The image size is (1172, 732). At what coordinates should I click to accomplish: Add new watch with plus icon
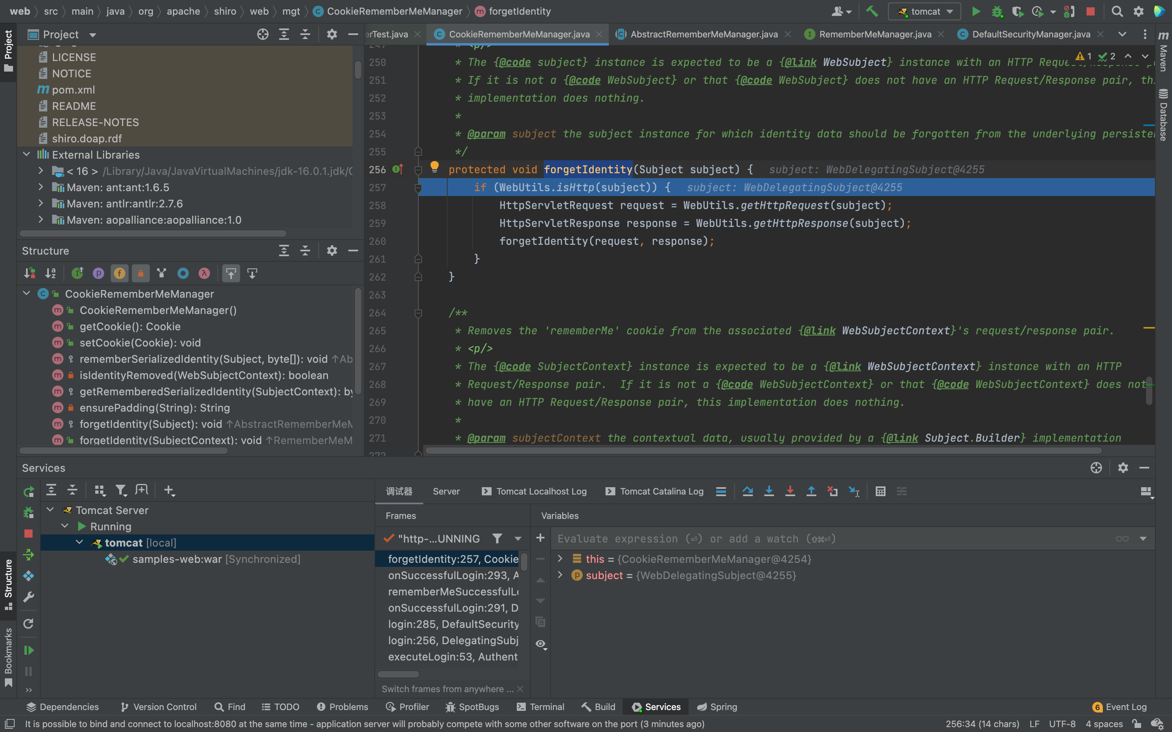[540, 538]
